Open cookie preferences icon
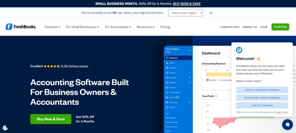296x133 pixels. click(5, 128)
